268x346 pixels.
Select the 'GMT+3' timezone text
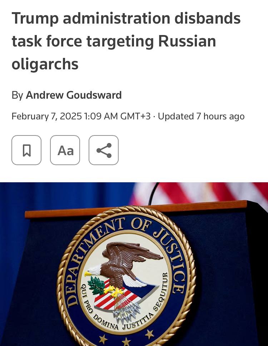[x=135, y=116]
